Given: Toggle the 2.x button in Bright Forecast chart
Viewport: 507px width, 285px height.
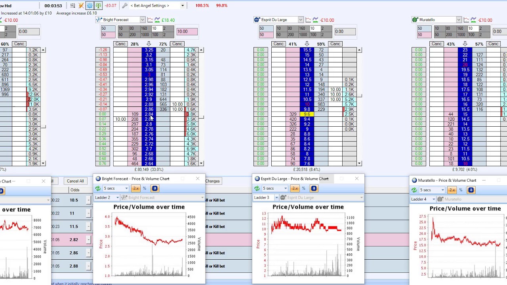Looking at the screenshot, I should pos(135,188).
